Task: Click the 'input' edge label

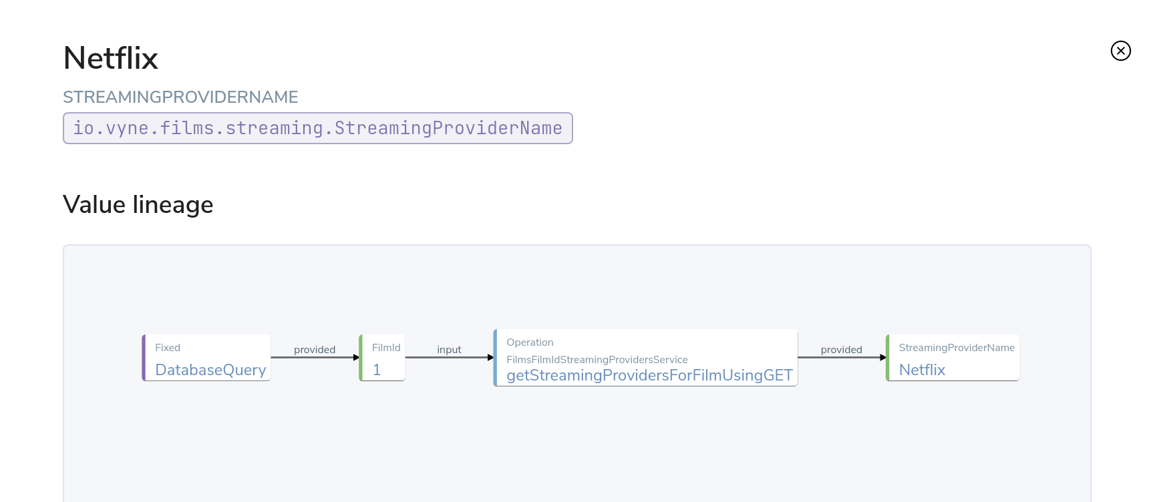Action: click(449, 350)
